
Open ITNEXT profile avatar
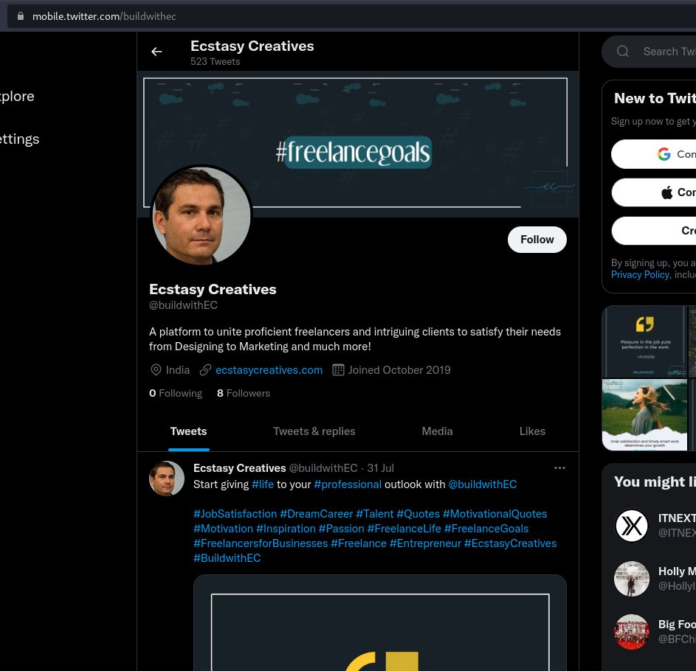click(631, 526)
